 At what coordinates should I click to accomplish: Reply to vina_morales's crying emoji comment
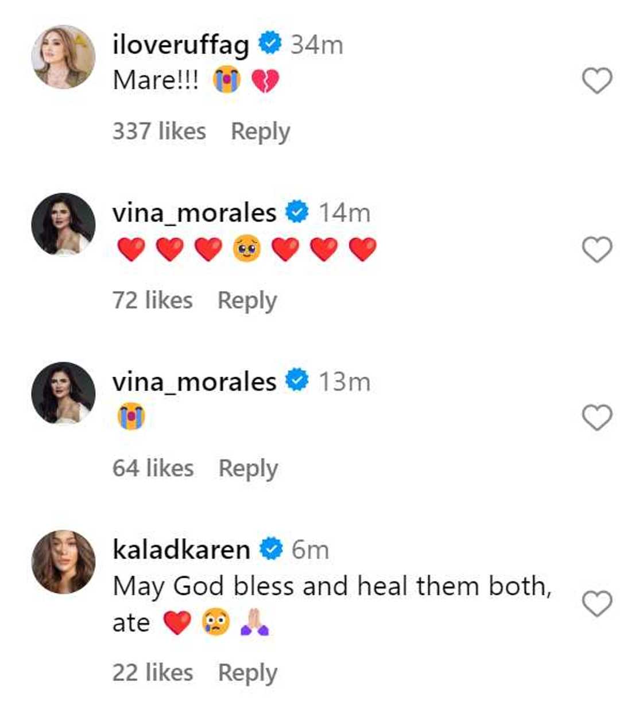pyautogui.click(x=248, y=468)
